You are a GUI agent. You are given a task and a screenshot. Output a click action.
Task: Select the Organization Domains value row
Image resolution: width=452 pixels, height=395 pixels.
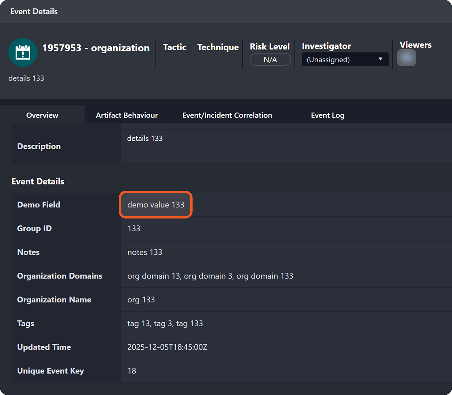pyautogui.click(x=210, y=276)
